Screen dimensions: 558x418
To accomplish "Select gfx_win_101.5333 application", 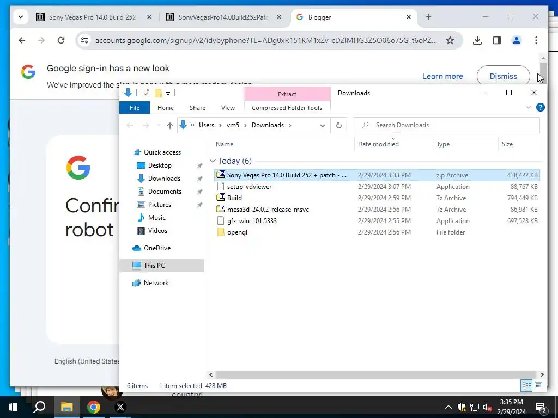I will pos(377,221).
